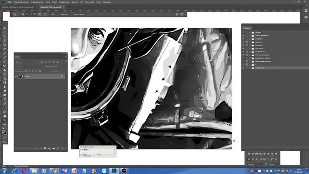Open OBS from the Windows taskbar
Viewport: 309px width, 174px height.
point(124,171)
